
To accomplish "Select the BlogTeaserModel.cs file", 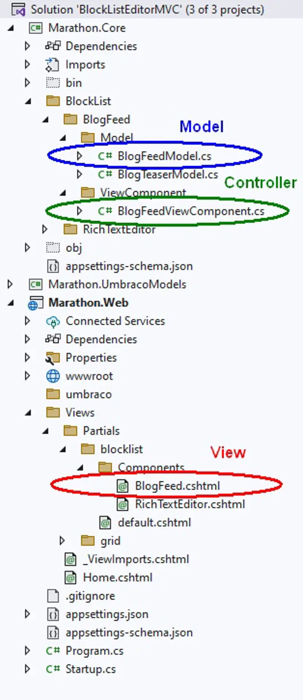I will [x=168, y=175].
